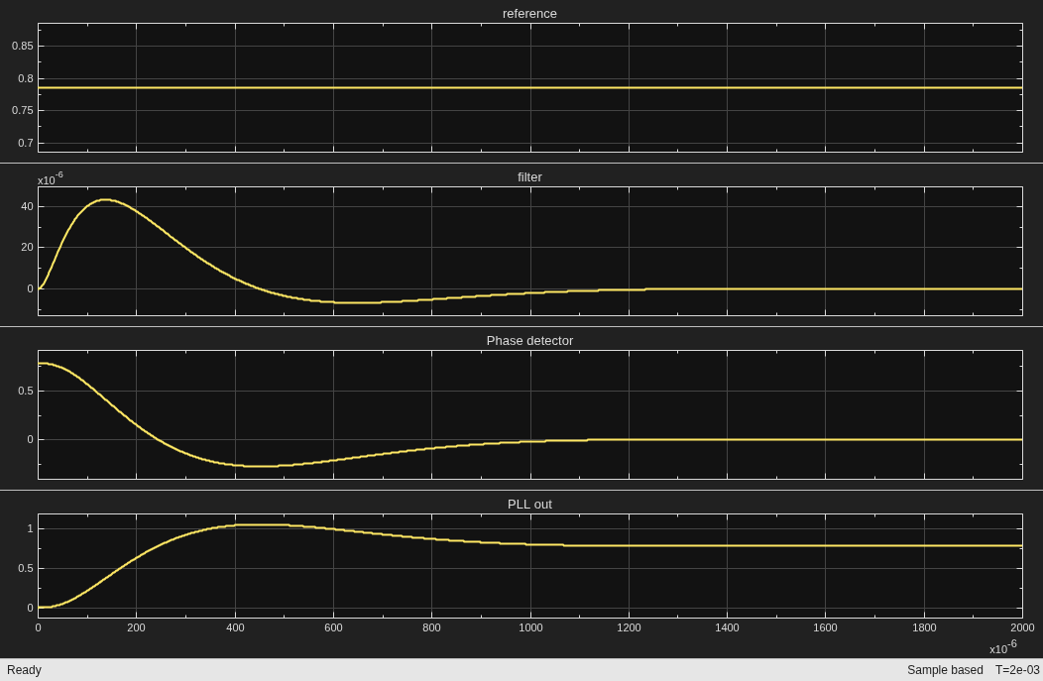
Task: Select the "PLL out" plot title
Action: coord(529,505)
